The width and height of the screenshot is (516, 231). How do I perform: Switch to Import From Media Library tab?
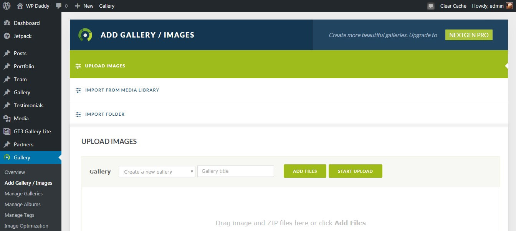pyautogui.click(x=289, y=90)
